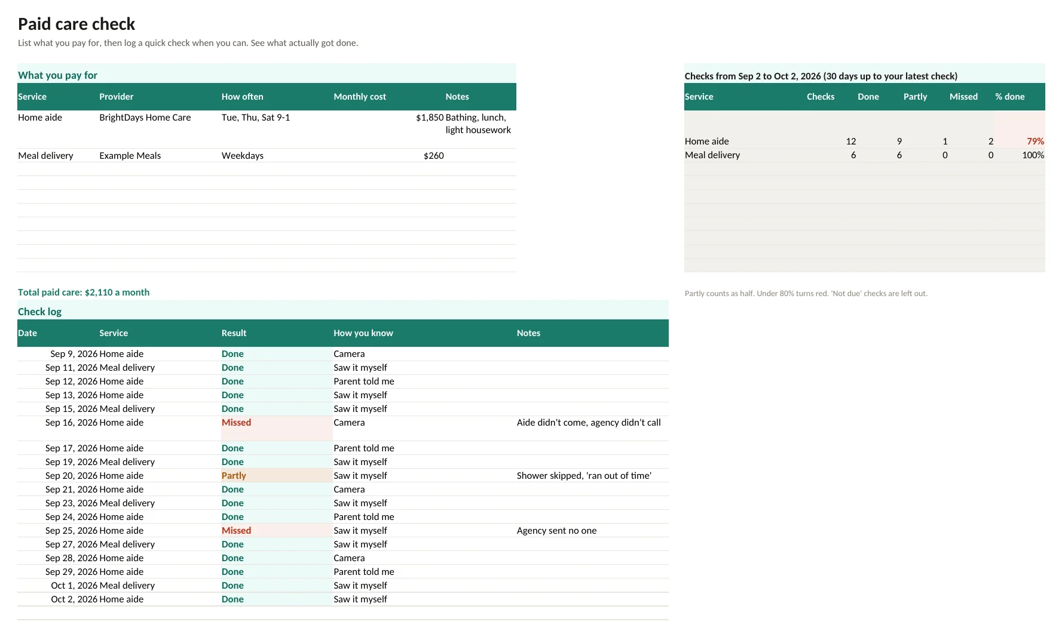Click the 'Agency sent no one' note
Viewport: 1062px width, 637px height.
point(556,531)
